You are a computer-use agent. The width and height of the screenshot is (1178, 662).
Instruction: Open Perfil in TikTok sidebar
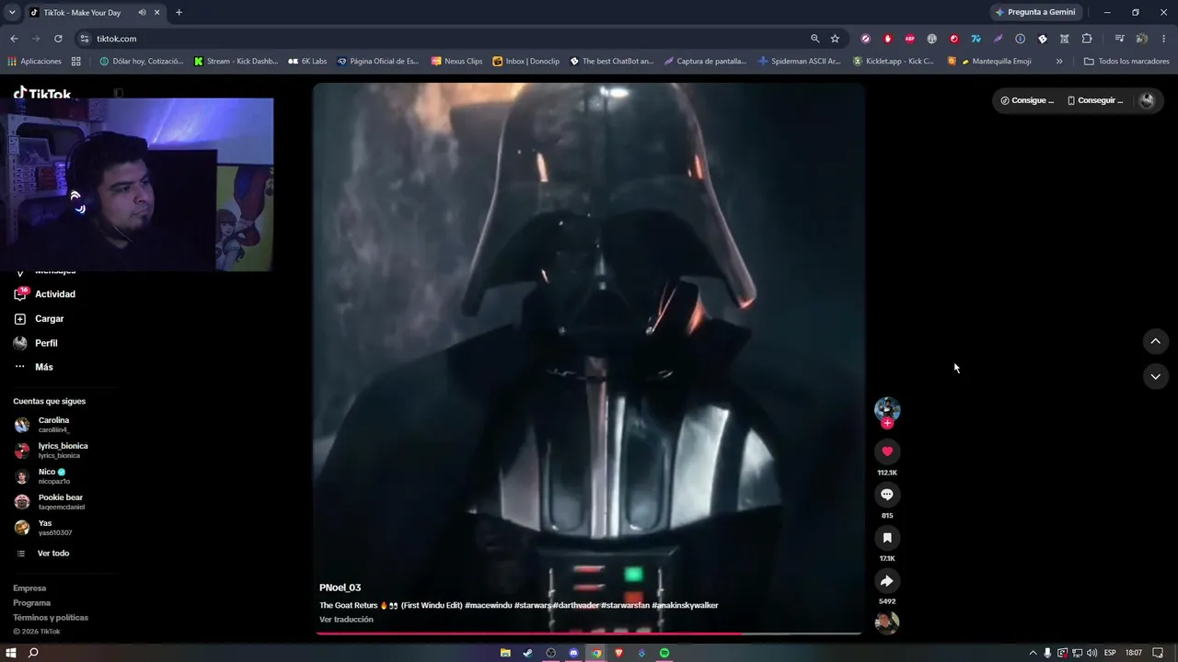click(36, 343)
